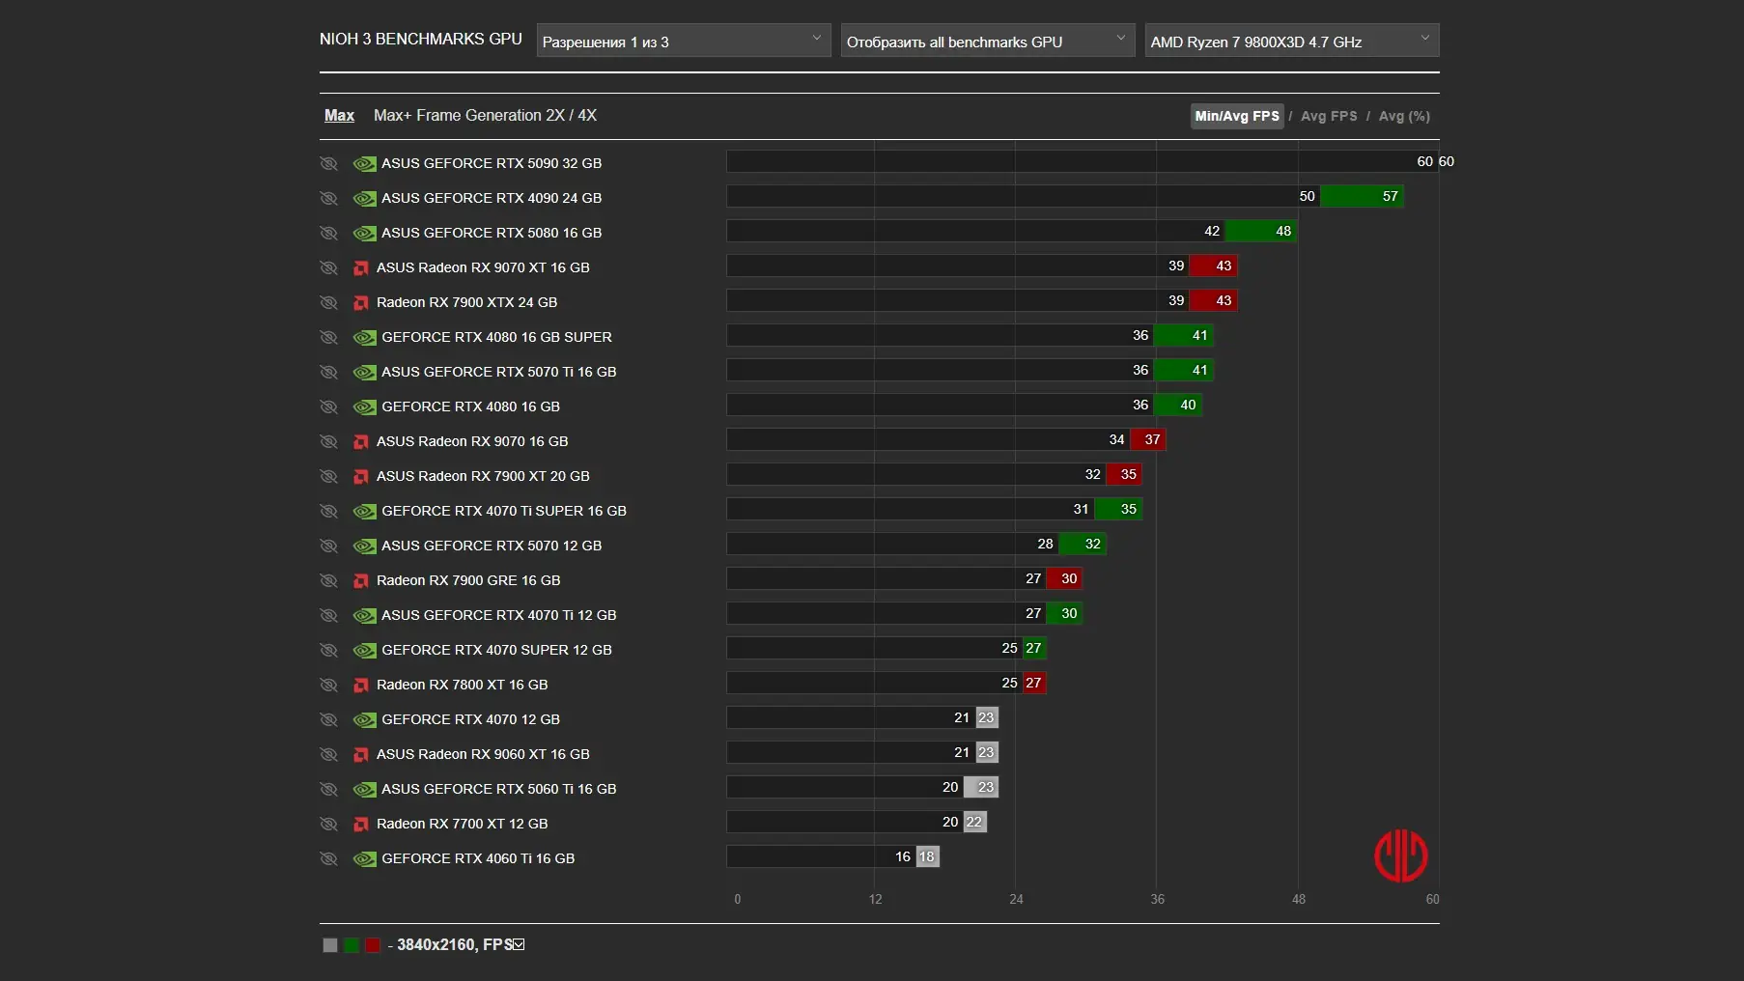Click the gray legend color swatch
Image resolution: width=1744 pixels, height=981 pixels.
click(330, 945)
